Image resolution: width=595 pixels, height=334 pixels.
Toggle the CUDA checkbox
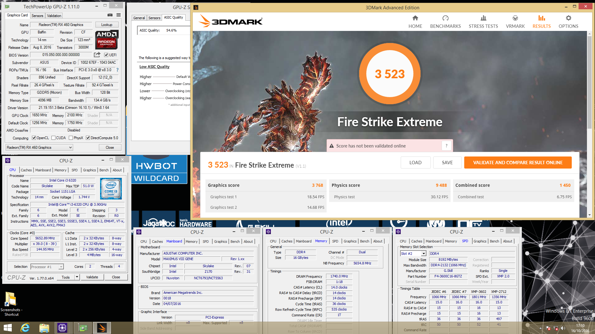[54, 138]
